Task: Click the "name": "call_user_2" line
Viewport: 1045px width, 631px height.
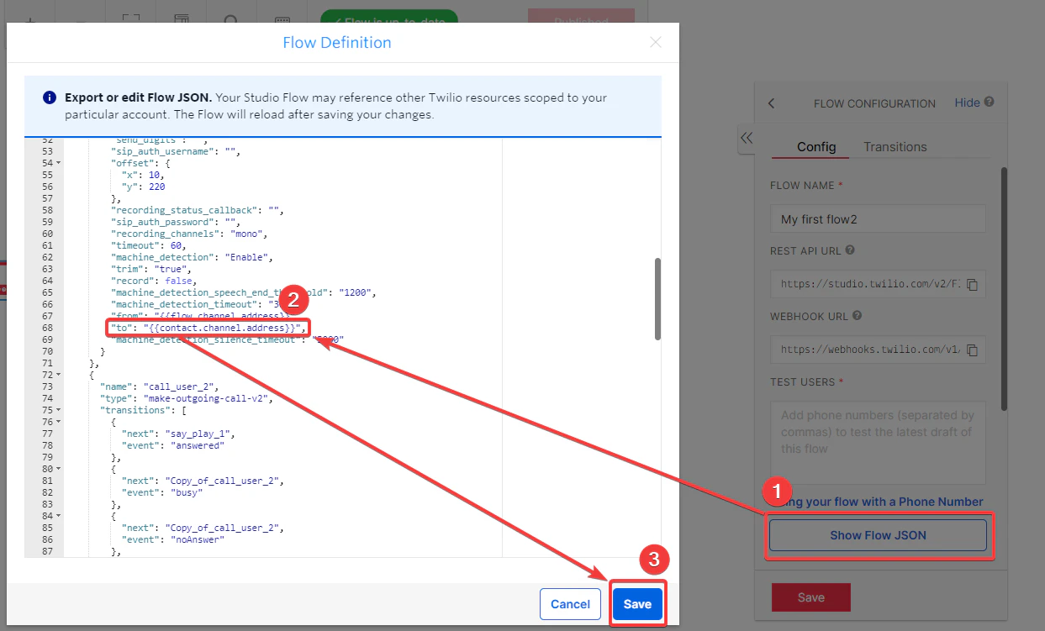Action: click(x=160, y=386)
